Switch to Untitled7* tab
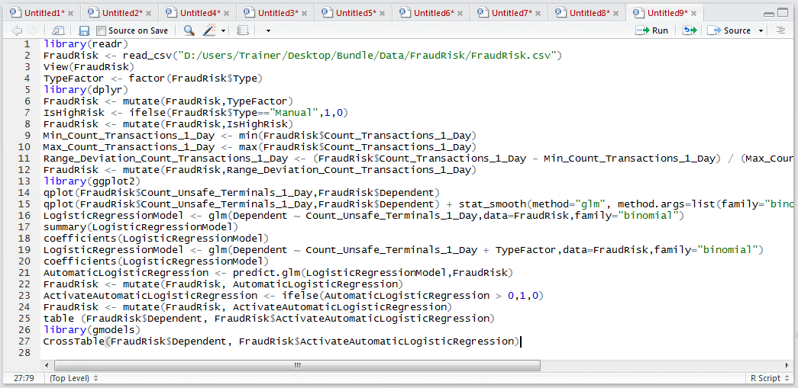The height and width of the screenshot is (388, 798). pyautogui.click(x=507, y=13)
